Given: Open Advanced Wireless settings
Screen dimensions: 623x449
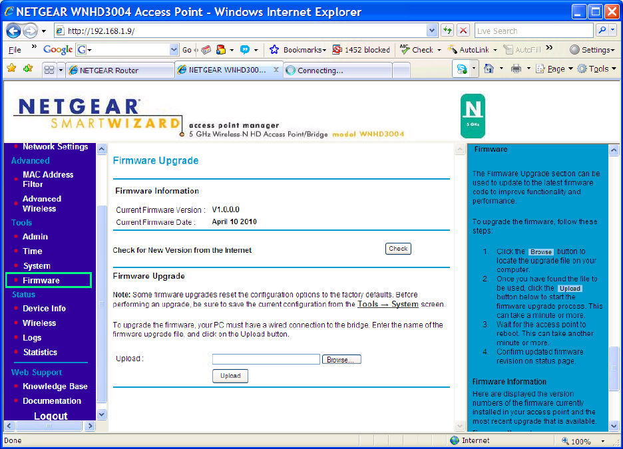Looking at the screenshot, I should [42, 204].
